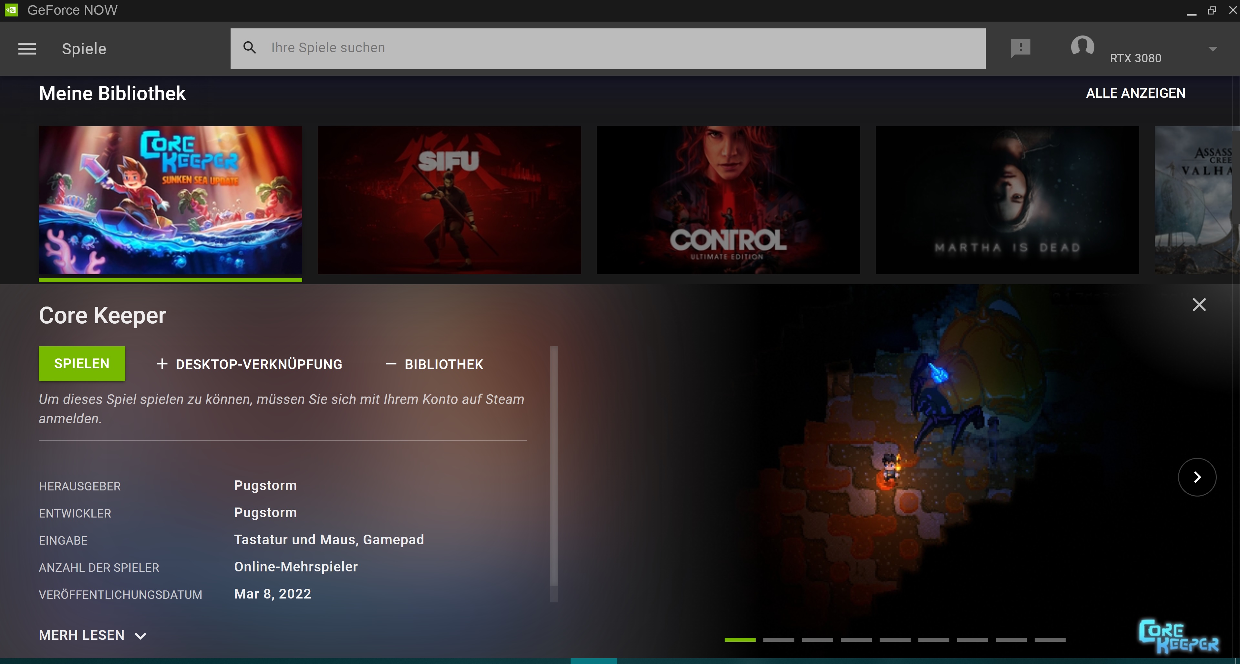Expand the RTX 3080 account dropdown arrow
Viewport: 1240px width, 664px height.
(1213, 49)
